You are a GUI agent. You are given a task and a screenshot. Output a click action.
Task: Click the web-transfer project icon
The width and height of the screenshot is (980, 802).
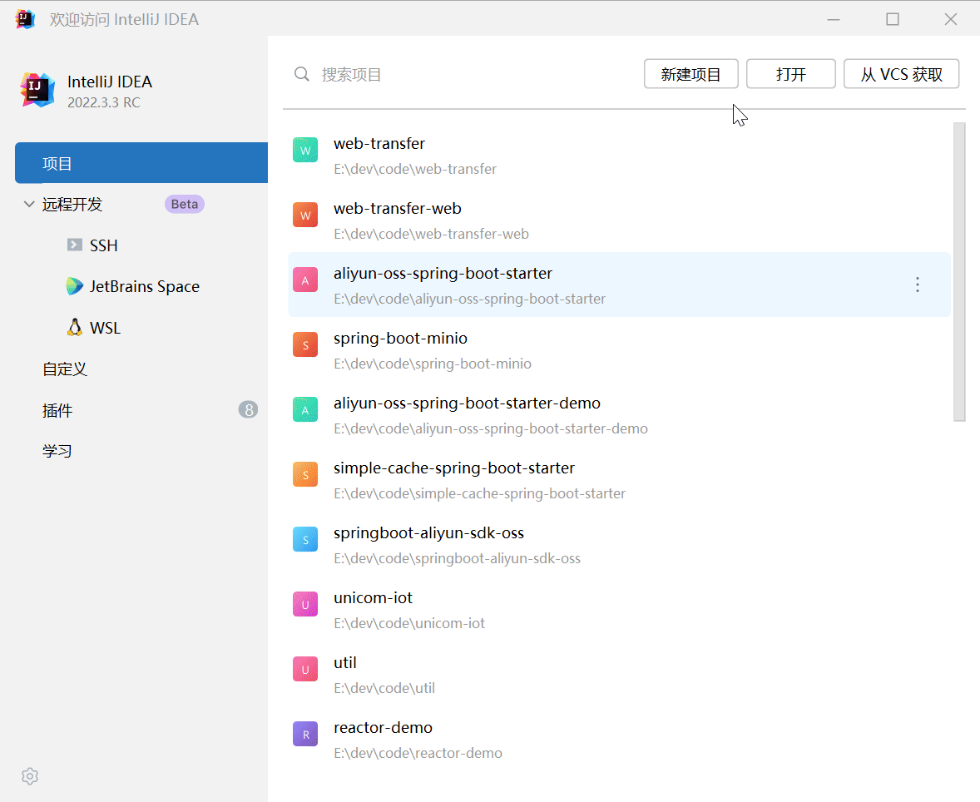(305, 150)
